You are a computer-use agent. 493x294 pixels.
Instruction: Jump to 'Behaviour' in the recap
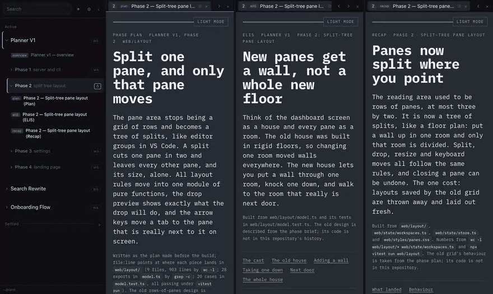[x=421, y=290]
